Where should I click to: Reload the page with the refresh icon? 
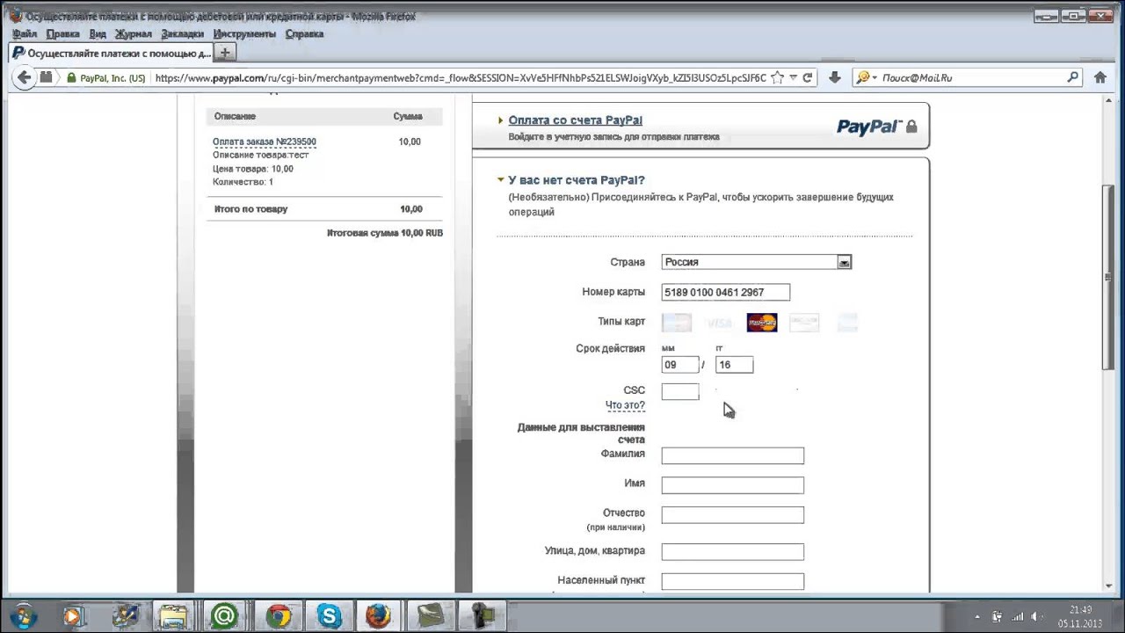(x=808, y=77)
